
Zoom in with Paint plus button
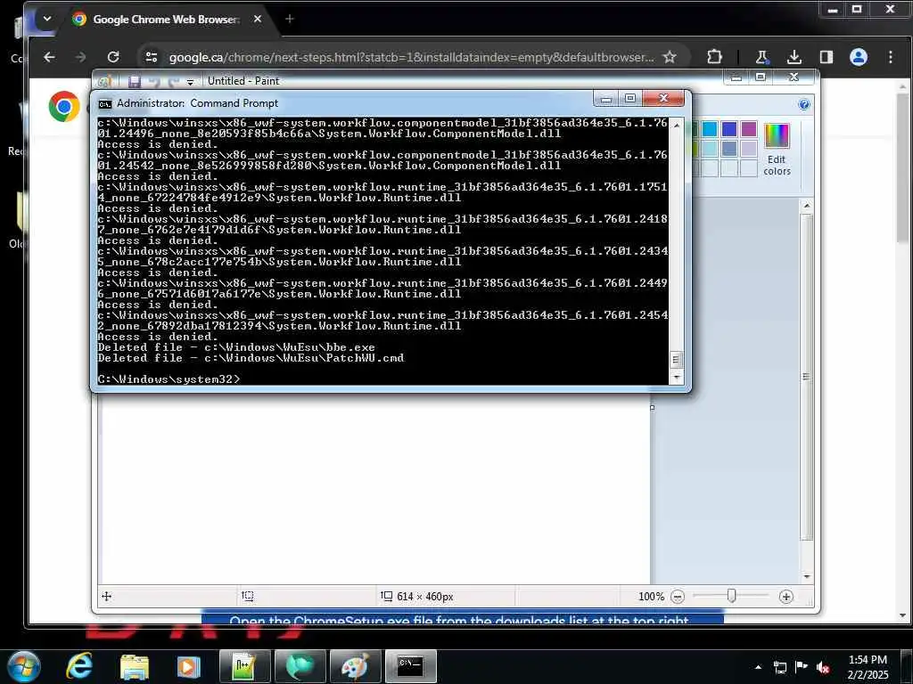[x=786, y=596]
